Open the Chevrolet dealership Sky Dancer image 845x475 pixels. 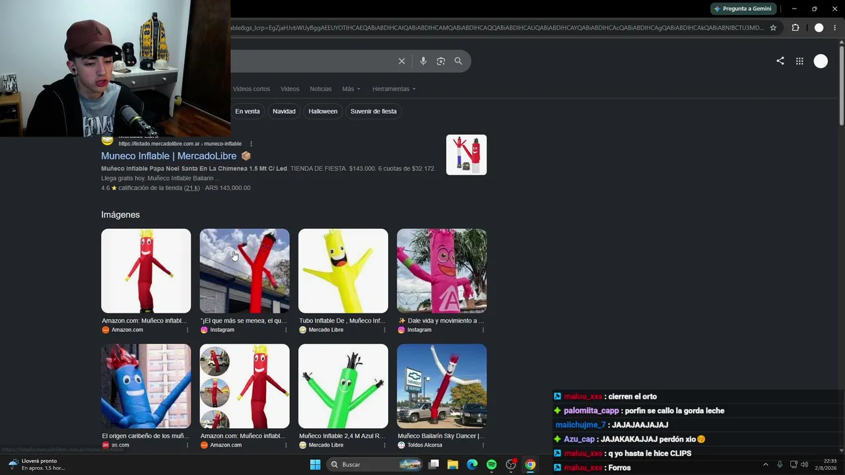point(442,386)
